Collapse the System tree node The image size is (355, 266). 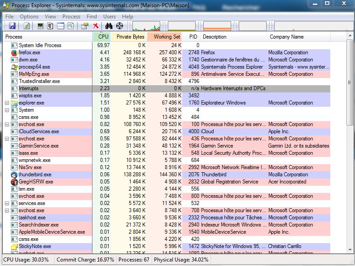coord(7,110)
